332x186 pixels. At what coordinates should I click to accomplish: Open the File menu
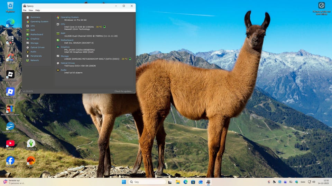[25, 10]
